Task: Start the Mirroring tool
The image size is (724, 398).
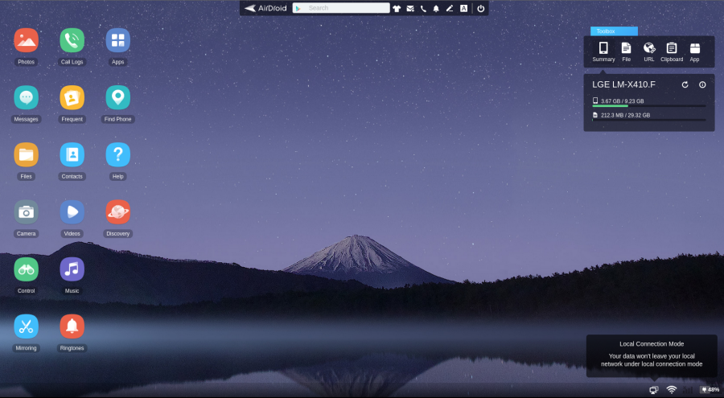Action: (x=26, y=326)
